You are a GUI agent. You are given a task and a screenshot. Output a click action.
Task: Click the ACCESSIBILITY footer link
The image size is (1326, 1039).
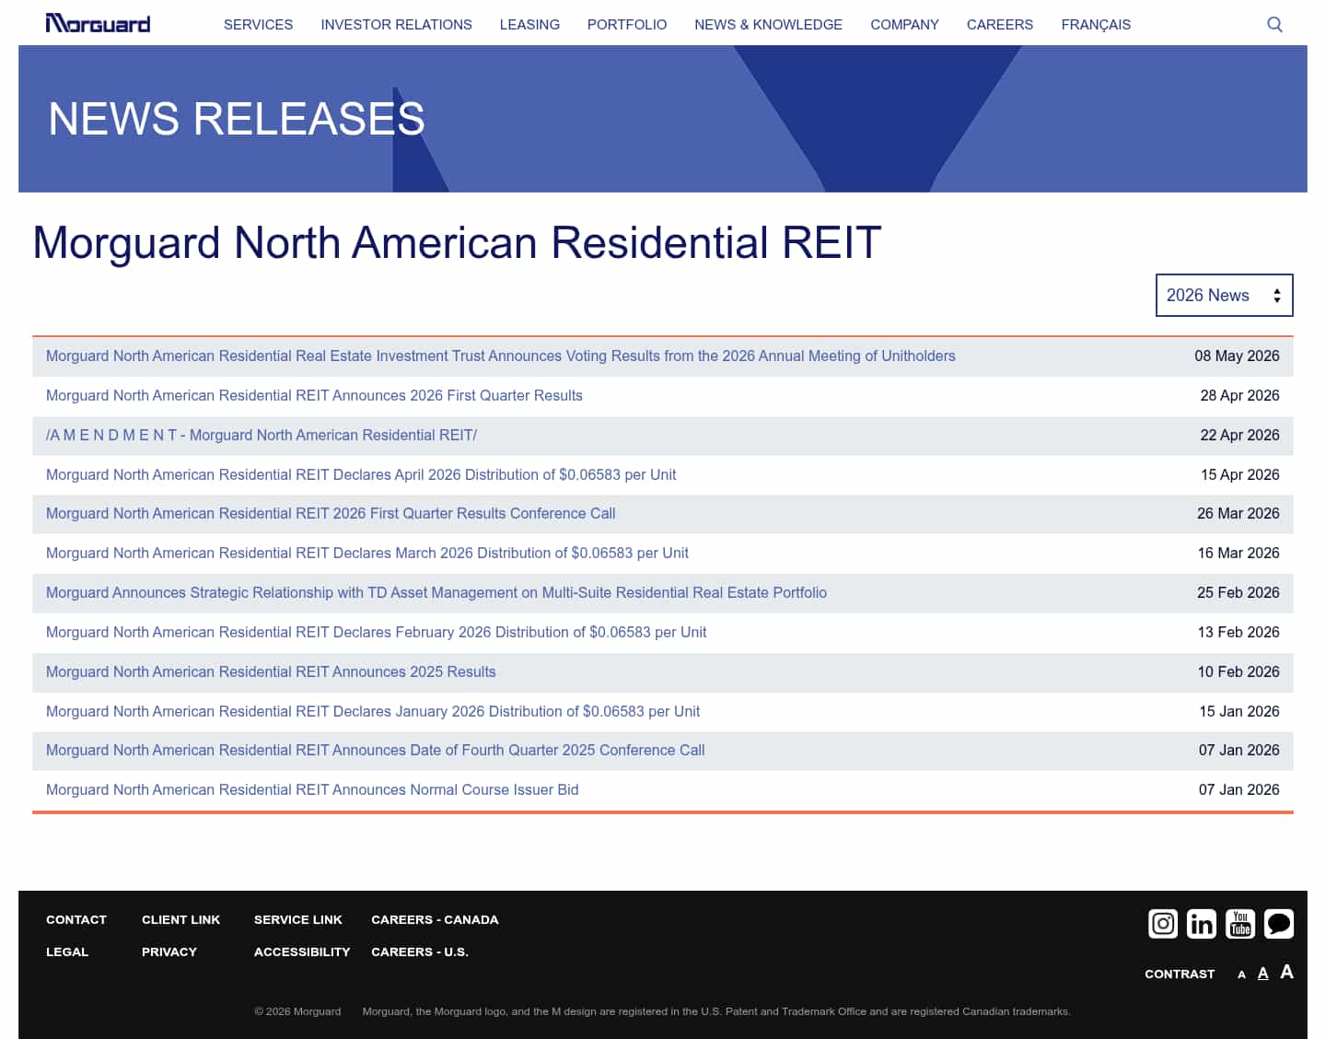tap(302, 951)
